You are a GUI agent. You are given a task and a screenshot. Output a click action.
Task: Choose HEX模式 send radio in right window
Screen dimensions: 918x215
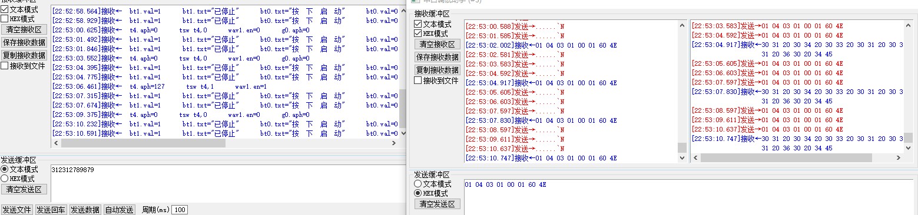(418, 193)
